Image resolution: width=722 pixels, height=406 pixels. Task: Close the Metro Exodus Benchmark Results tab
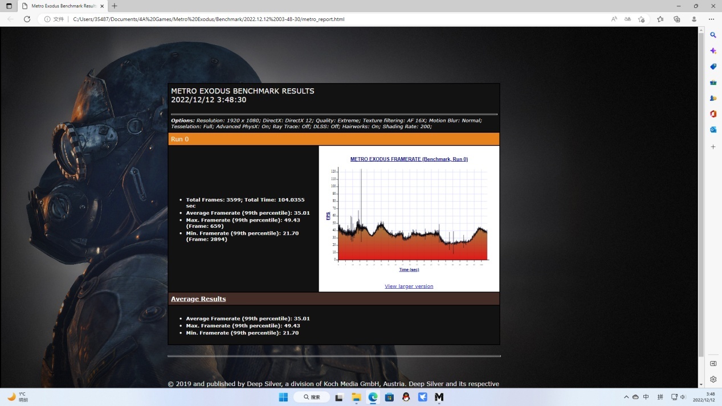pos(102,6)
